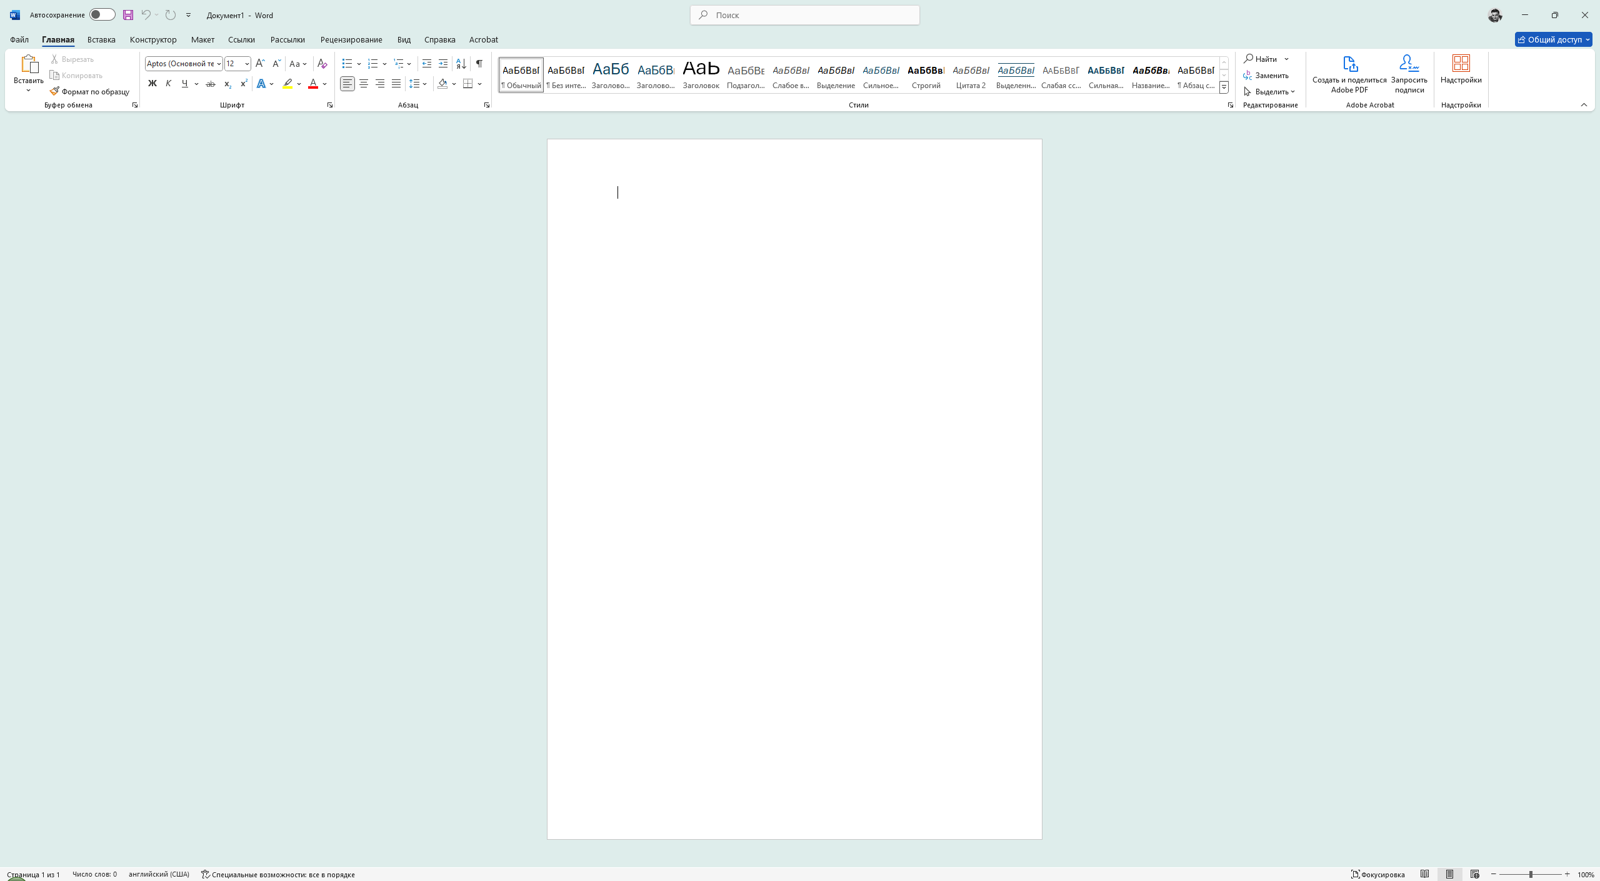Image resolution: width=1600 pixels, height=881 pixels.
Task: Click the Clear All Formatting icon
Action: (x=322, y=64)
